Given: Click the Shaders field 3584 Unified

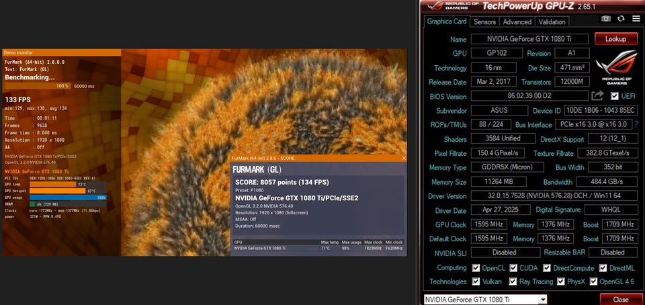Looking at the screenshot, I should 503,138.
